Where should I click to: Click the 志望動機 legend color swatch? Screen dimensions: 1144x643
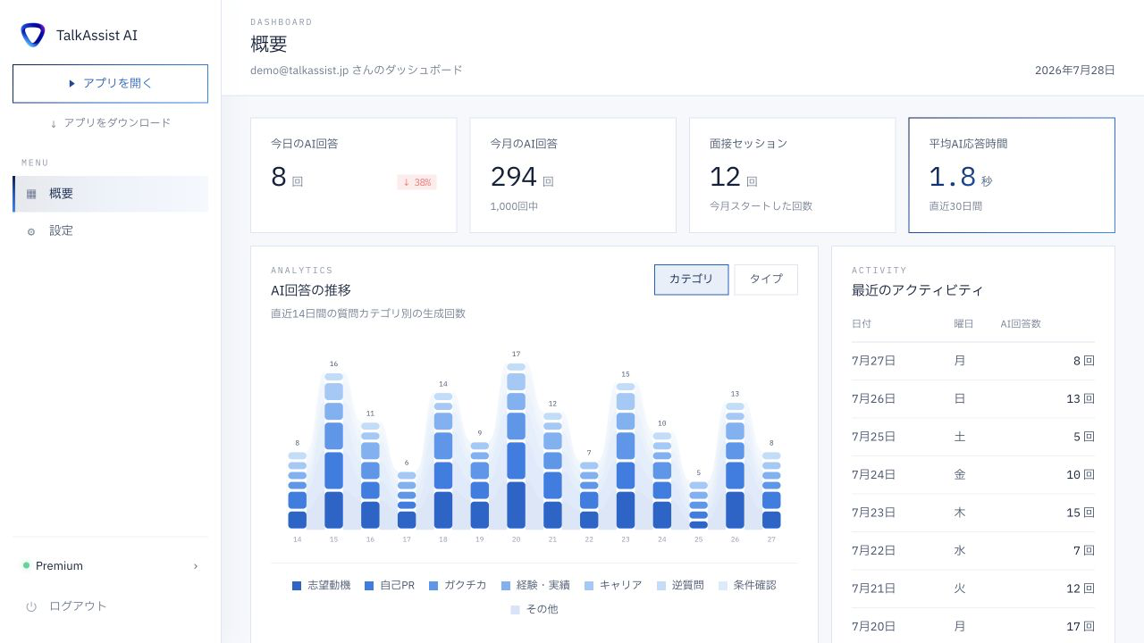pyautogui.click(x=297, y=586)
